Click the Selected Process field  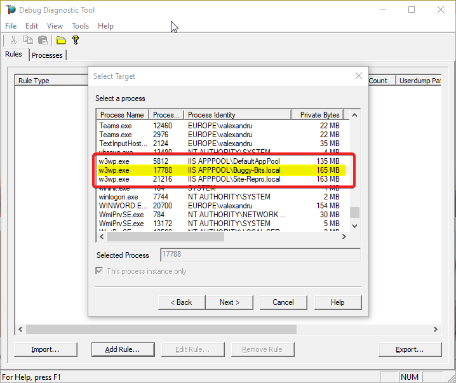tap(260, 255)
